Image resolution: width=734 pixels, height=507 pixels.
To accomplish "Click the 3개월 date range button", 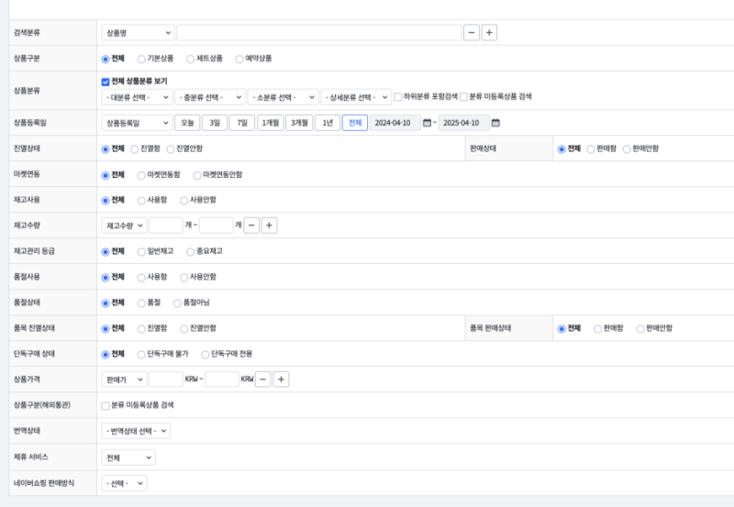I will click(x=297, y=123).
